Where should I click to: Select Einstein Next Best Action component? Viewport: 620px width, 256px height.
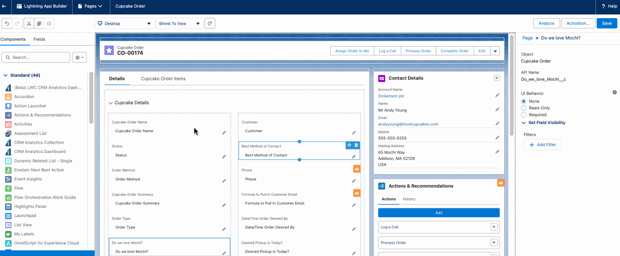[x=39, y=170]
